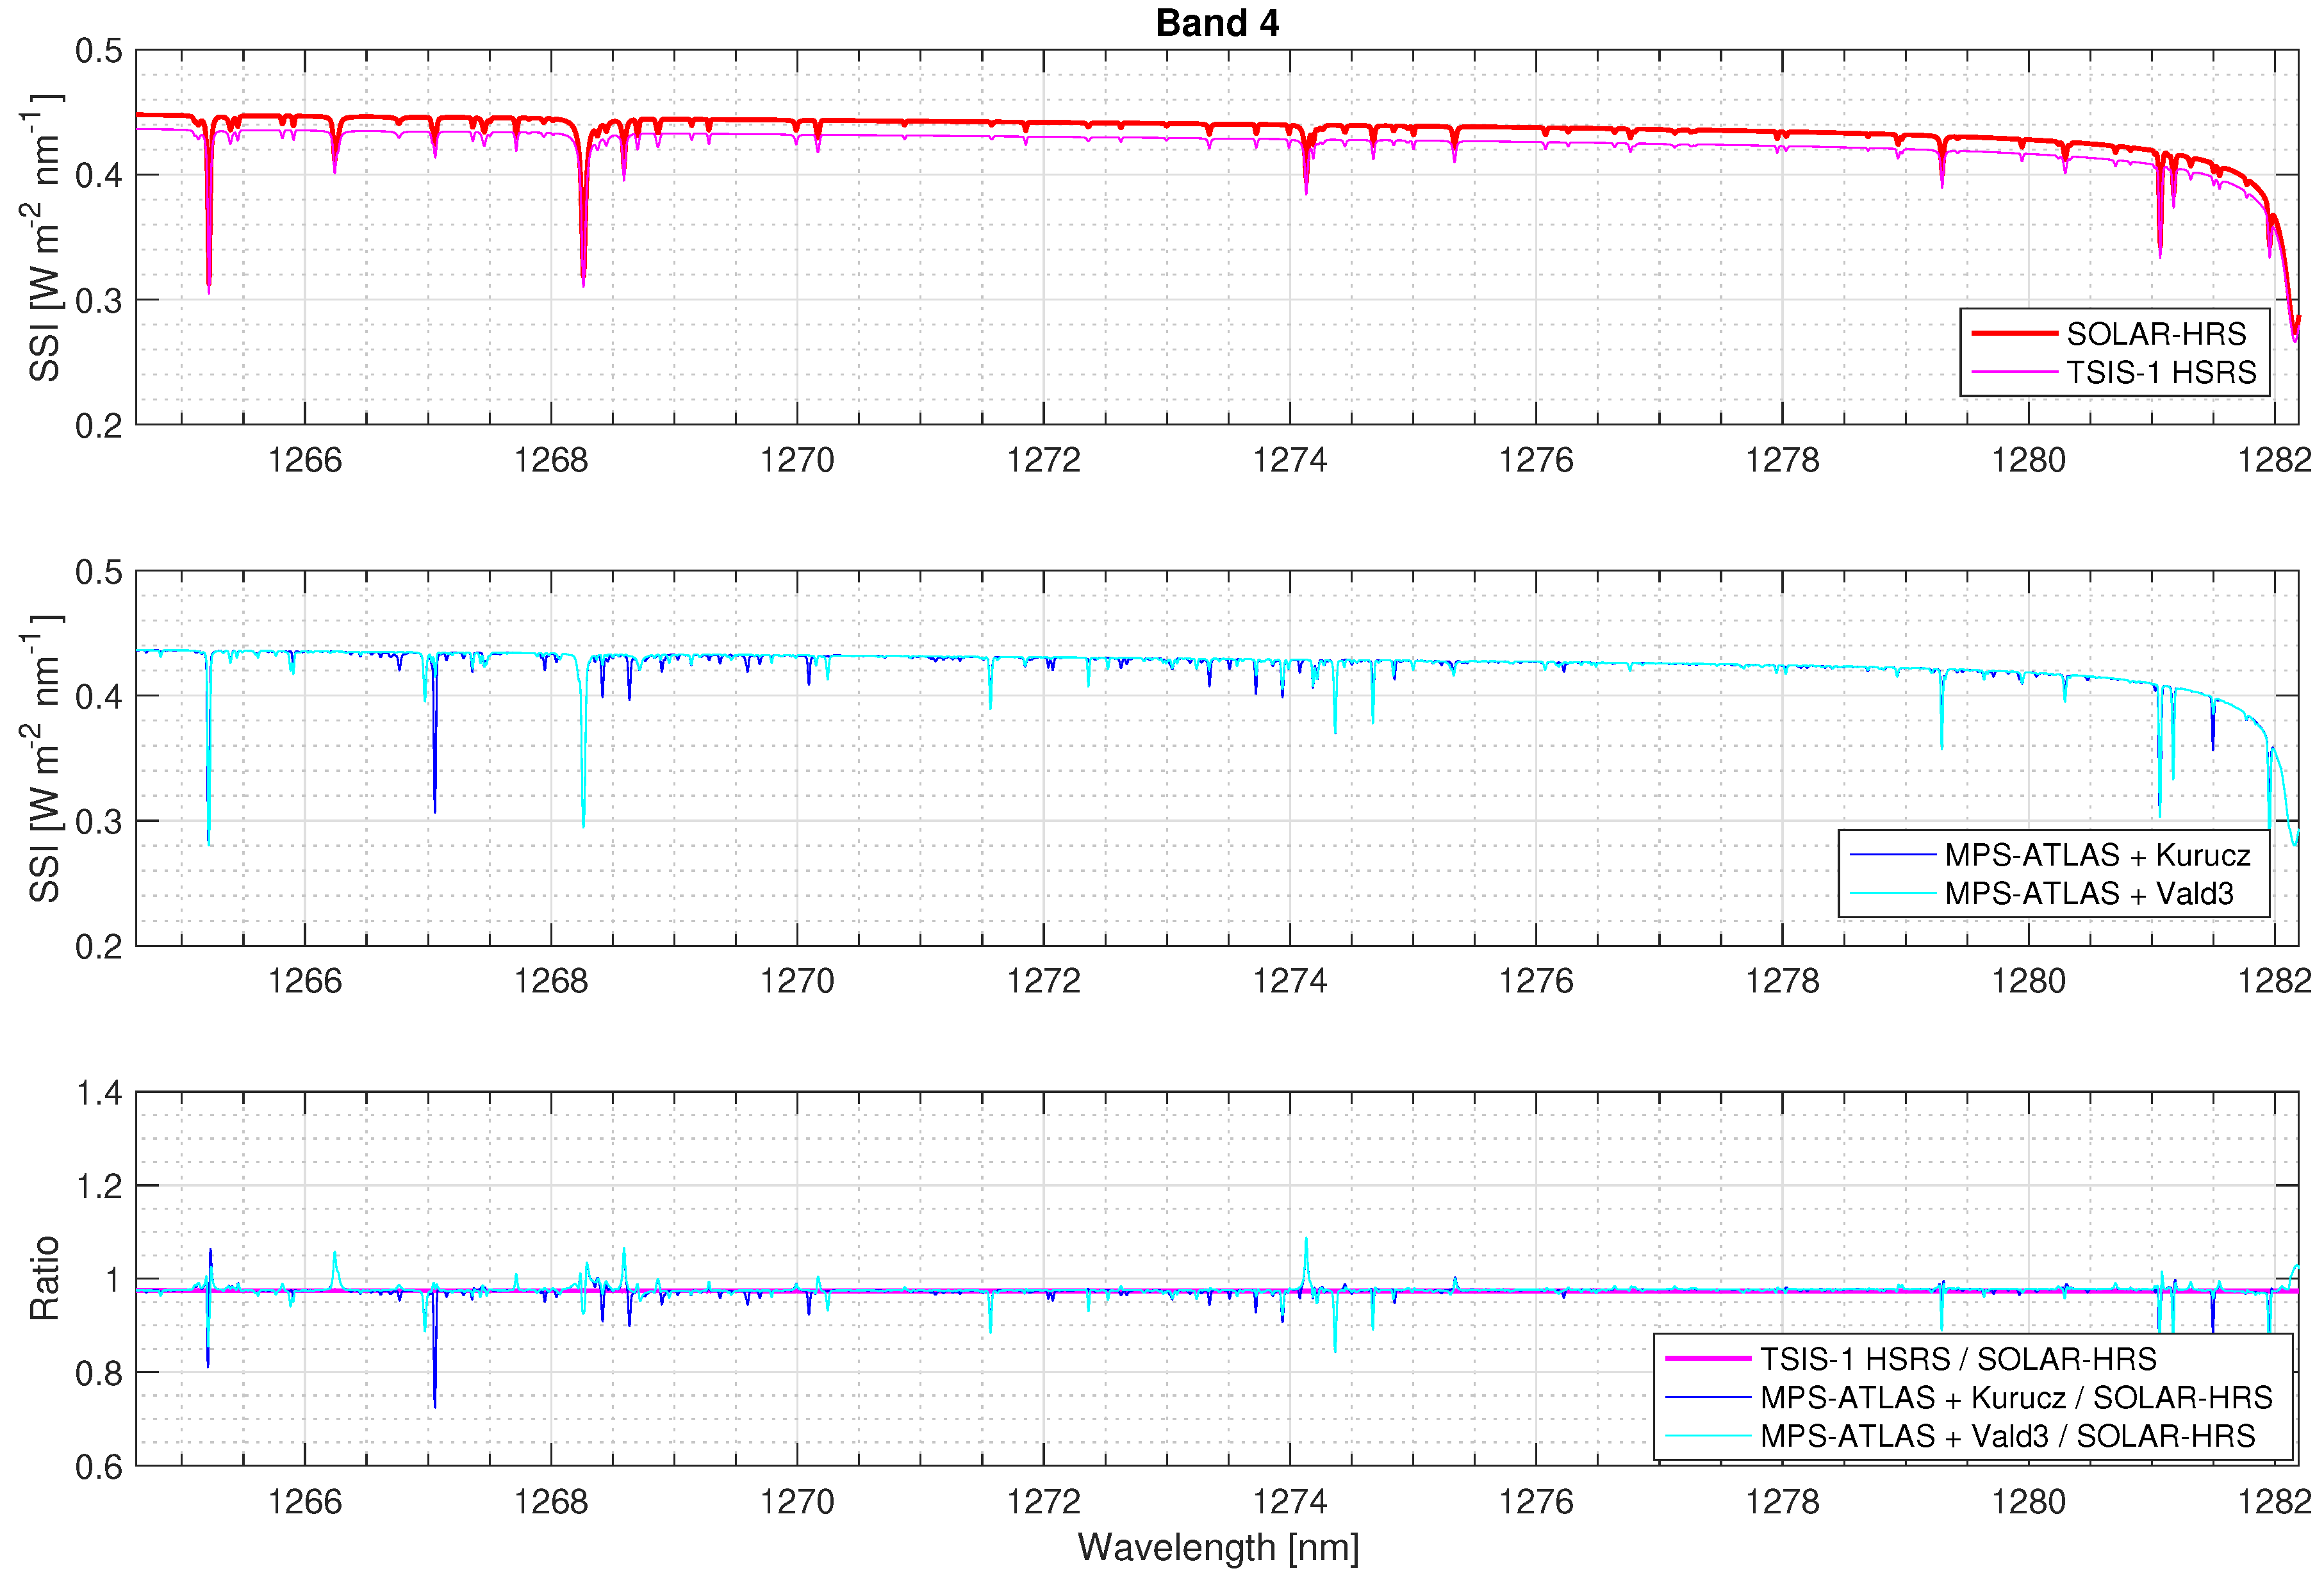Click the 1270 tick label under the top plot
The height and width of the screenshot is (1580, 2324).
797,460
